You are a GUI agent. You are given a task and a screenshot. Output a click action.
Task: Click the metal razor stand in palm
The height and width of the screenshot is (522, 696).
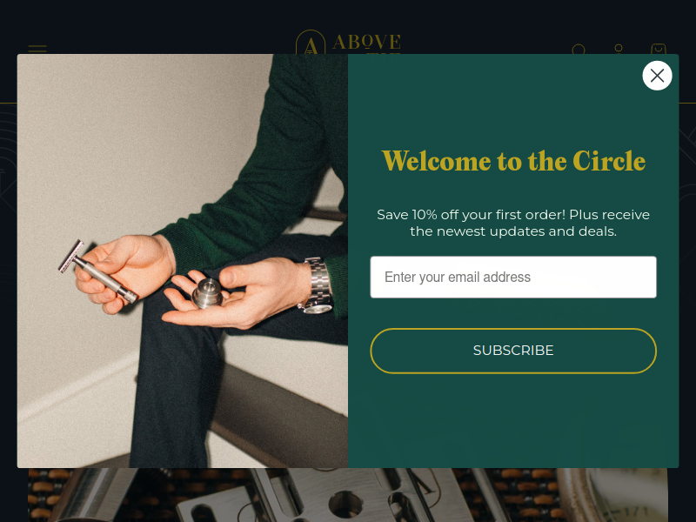tap(207, 293)
